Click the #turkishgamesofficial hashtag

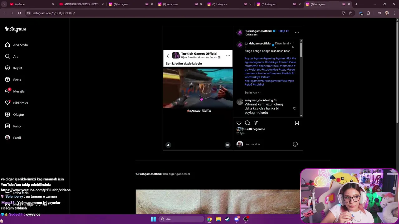click(274, 81)
